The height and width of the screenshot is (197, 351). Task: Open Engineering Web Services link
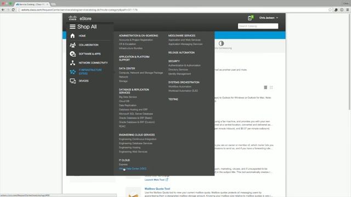pos(133,152)
